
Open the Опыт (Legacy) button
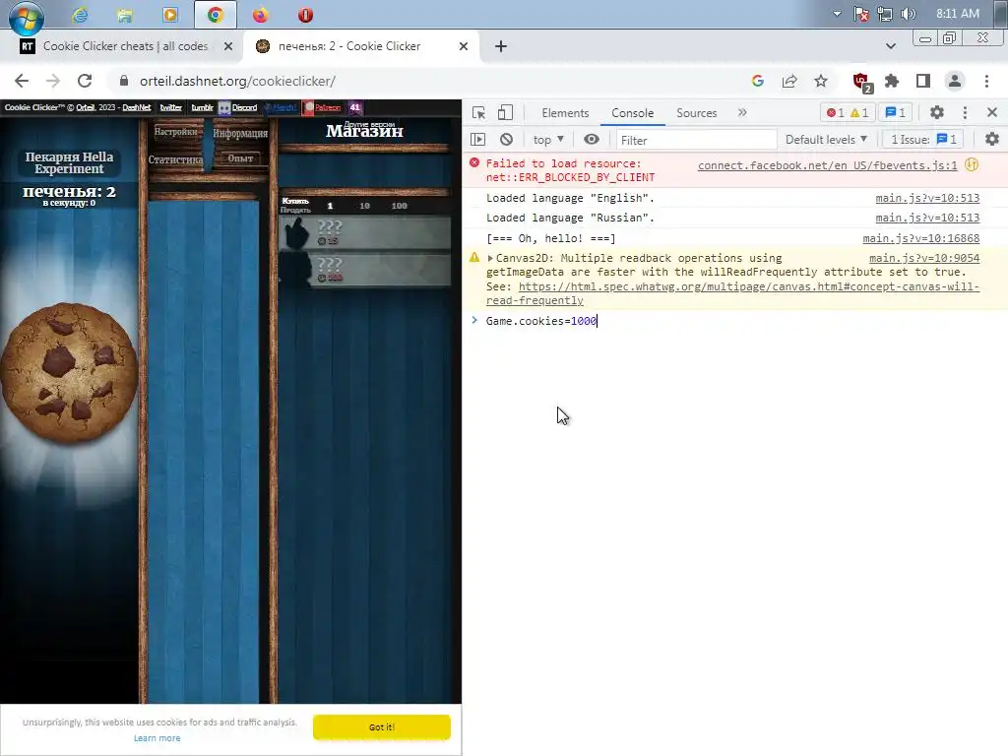[240, 158]
